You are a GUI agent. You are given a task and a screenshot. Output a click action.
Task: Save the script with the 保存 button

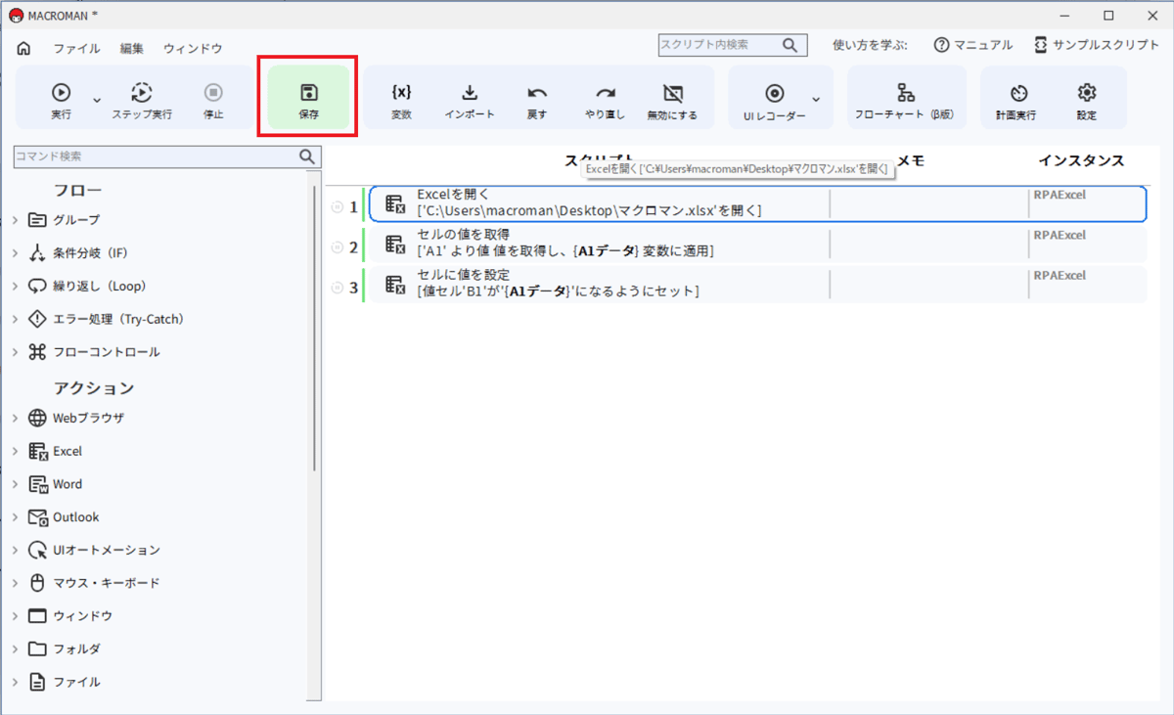pyautogui.click(x=308, y=98)
